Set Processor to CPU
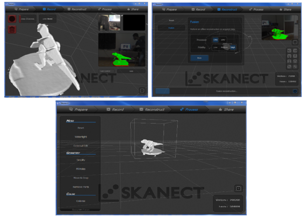Viewport: 306px width, 219px height. click(216, 40)
